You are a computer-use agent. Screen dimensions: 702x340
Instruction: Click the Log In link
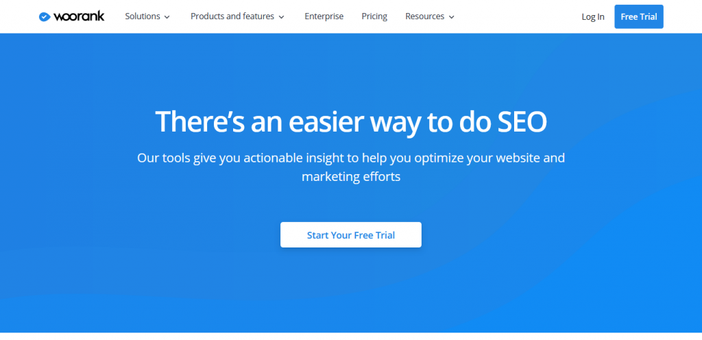(593, 17)
